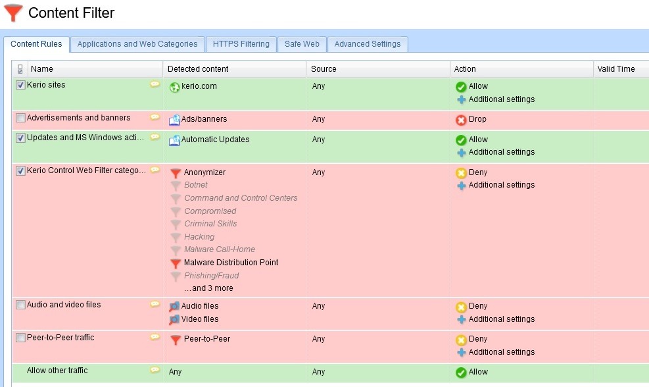Click the green Allow icon for Allow other traffic

pyautogui.click(x=460, y=373)
